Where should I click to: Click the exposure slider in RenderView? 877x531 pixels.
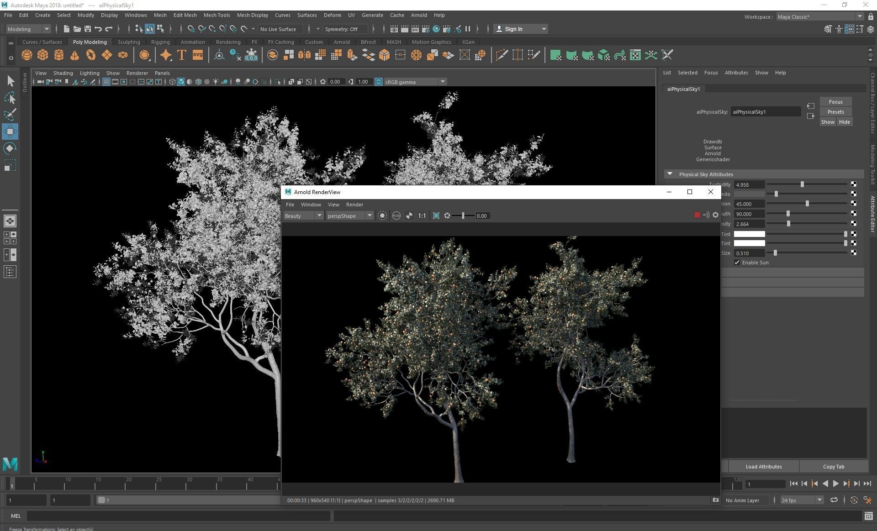[x=463, y=216]
